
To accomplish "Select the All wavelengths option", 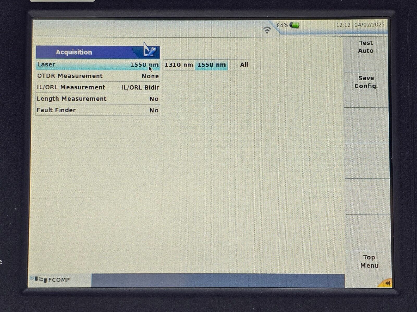I will click(x=244, y=64).
